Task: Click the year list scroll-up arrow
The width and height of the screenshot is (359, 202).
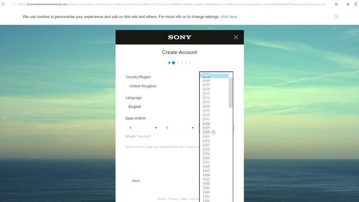Action: pos(231,75)
